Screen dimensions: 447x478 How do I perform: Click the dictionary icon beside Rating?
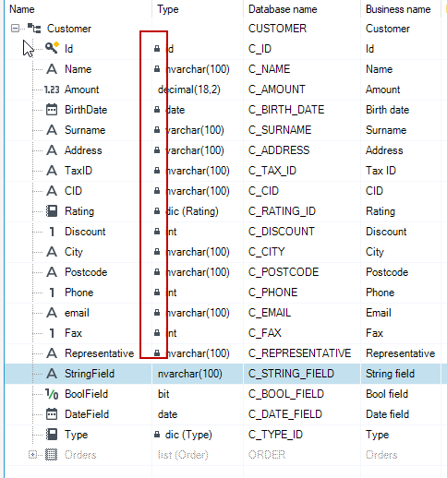pyautogui.click(x=52, y=211)
